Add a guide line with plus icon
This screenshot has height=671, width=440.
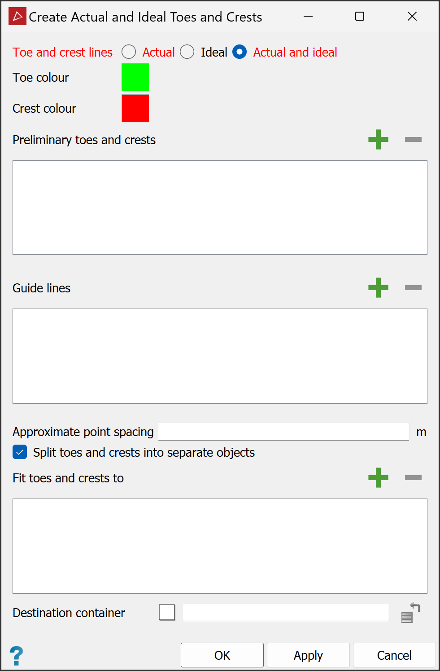(378, 288)
